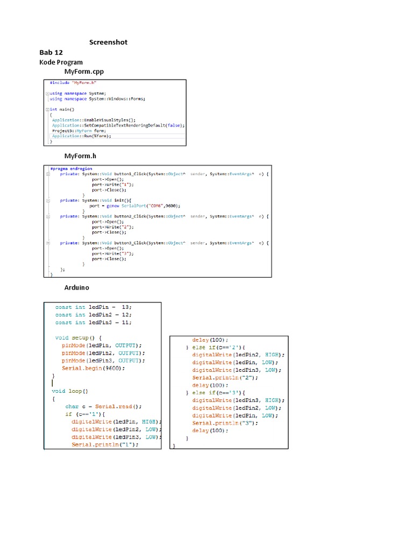Screen dimensions: 413x551
Task: Collapse the 'using namespace System' block
Action: 47,94
